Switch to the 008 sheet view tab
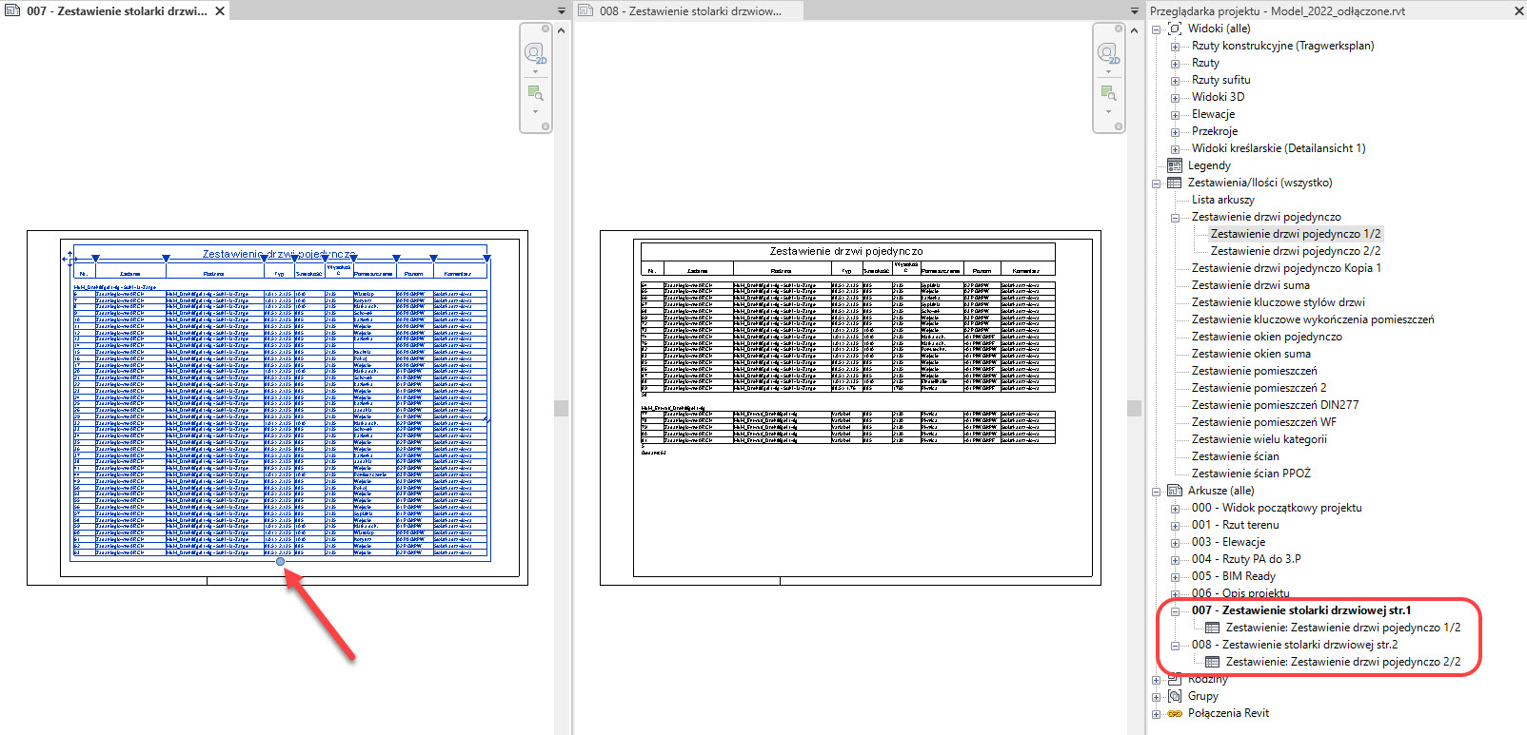 coord(690,11)
